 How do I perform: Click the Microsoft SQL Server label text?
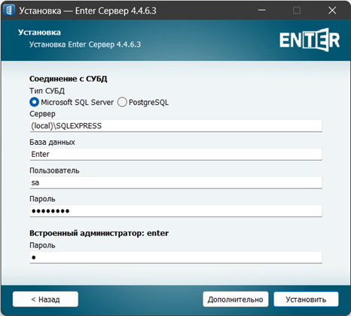point(78,103)
